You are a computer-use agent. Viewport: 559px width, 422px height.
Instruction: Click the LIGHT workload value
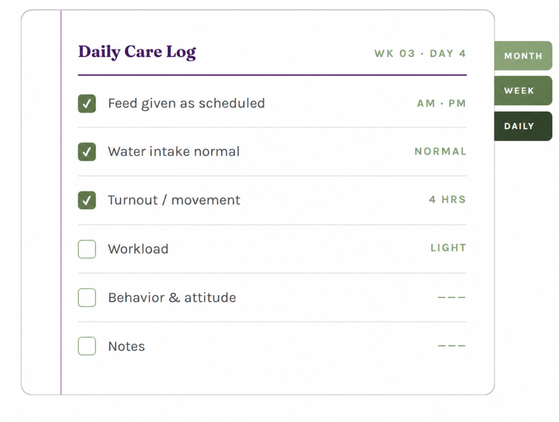448,248
